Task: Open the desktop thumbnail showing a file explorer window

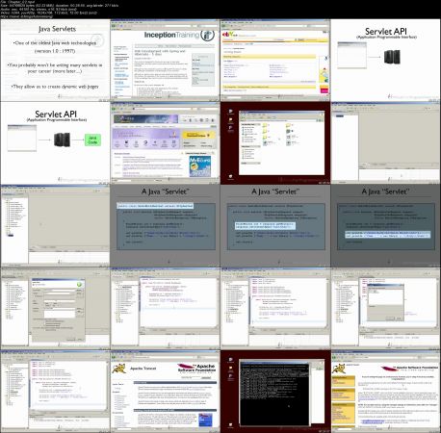Action: [x=275, y=143]
